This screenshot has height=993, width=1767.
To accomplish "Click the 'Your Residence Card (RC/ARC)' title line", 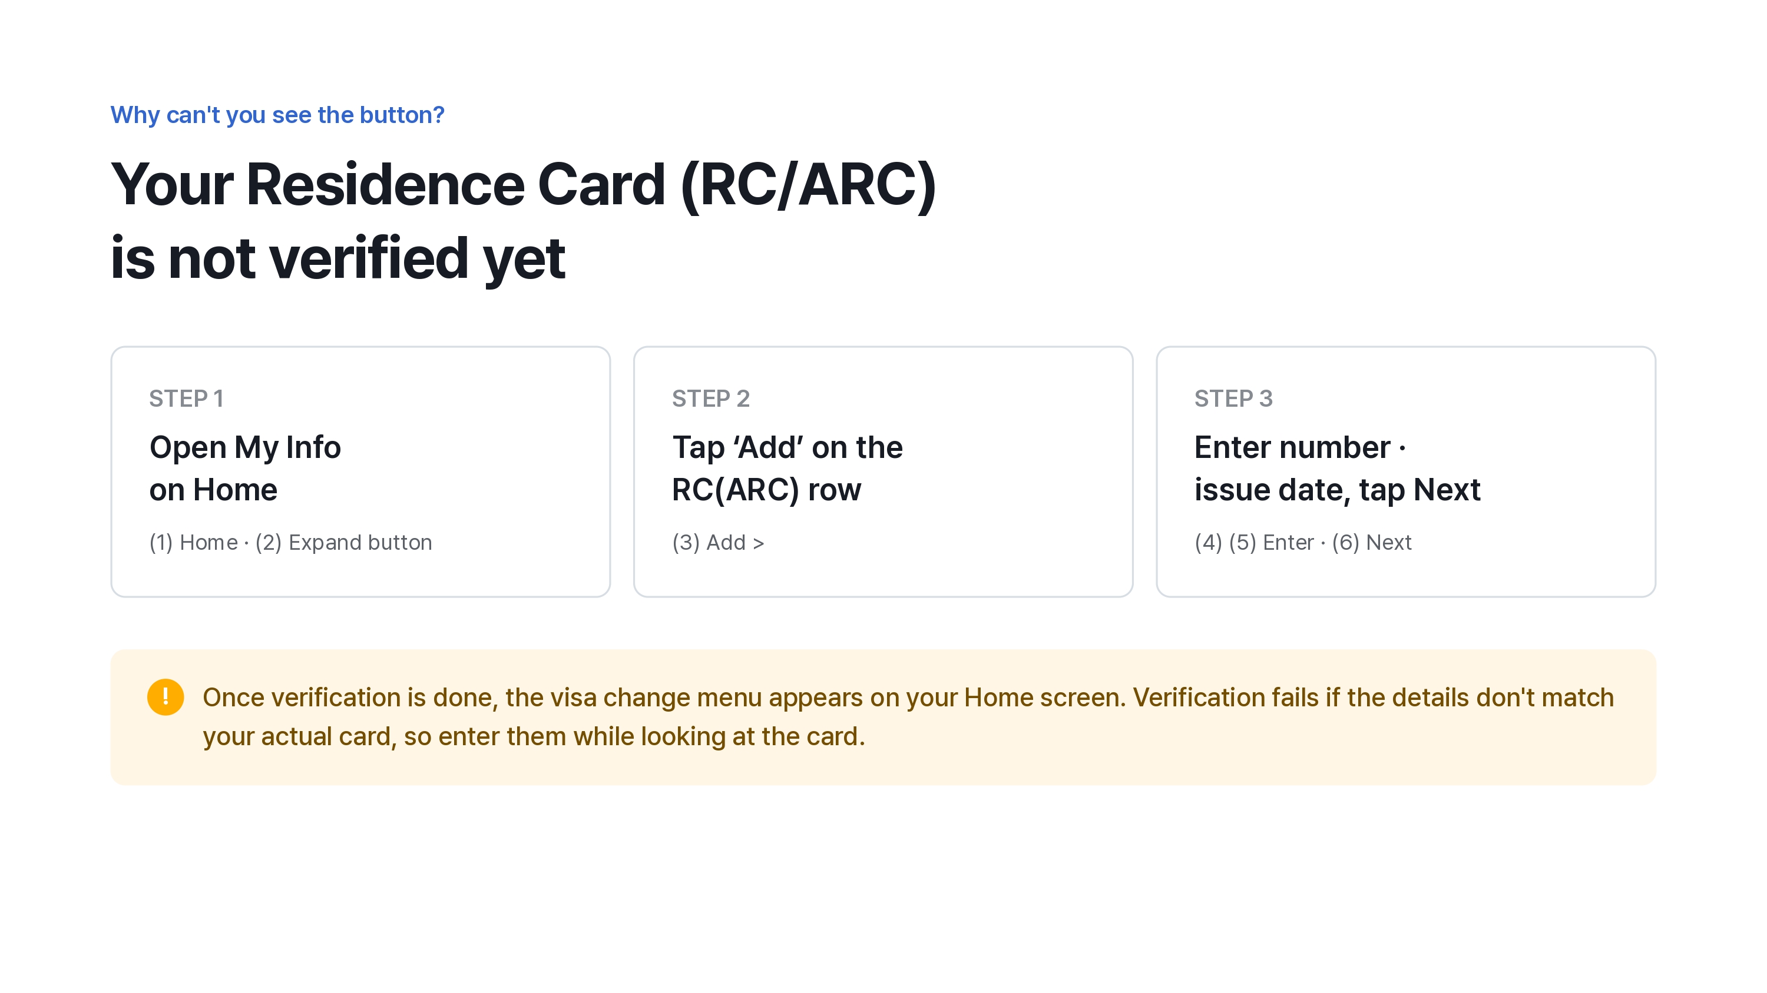I will point(524,184).
